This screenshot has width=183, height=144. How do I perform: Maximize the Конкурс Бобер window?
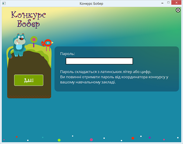[x=168, y=3]
